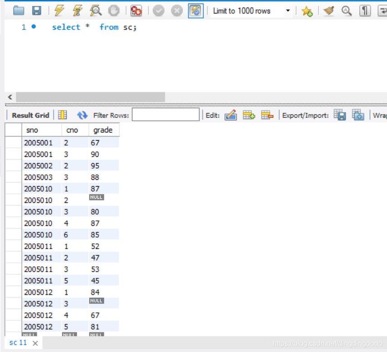Screen dimensions: 387x352
Task: Select row header of 2005002 row
Action: coord(14,165)
